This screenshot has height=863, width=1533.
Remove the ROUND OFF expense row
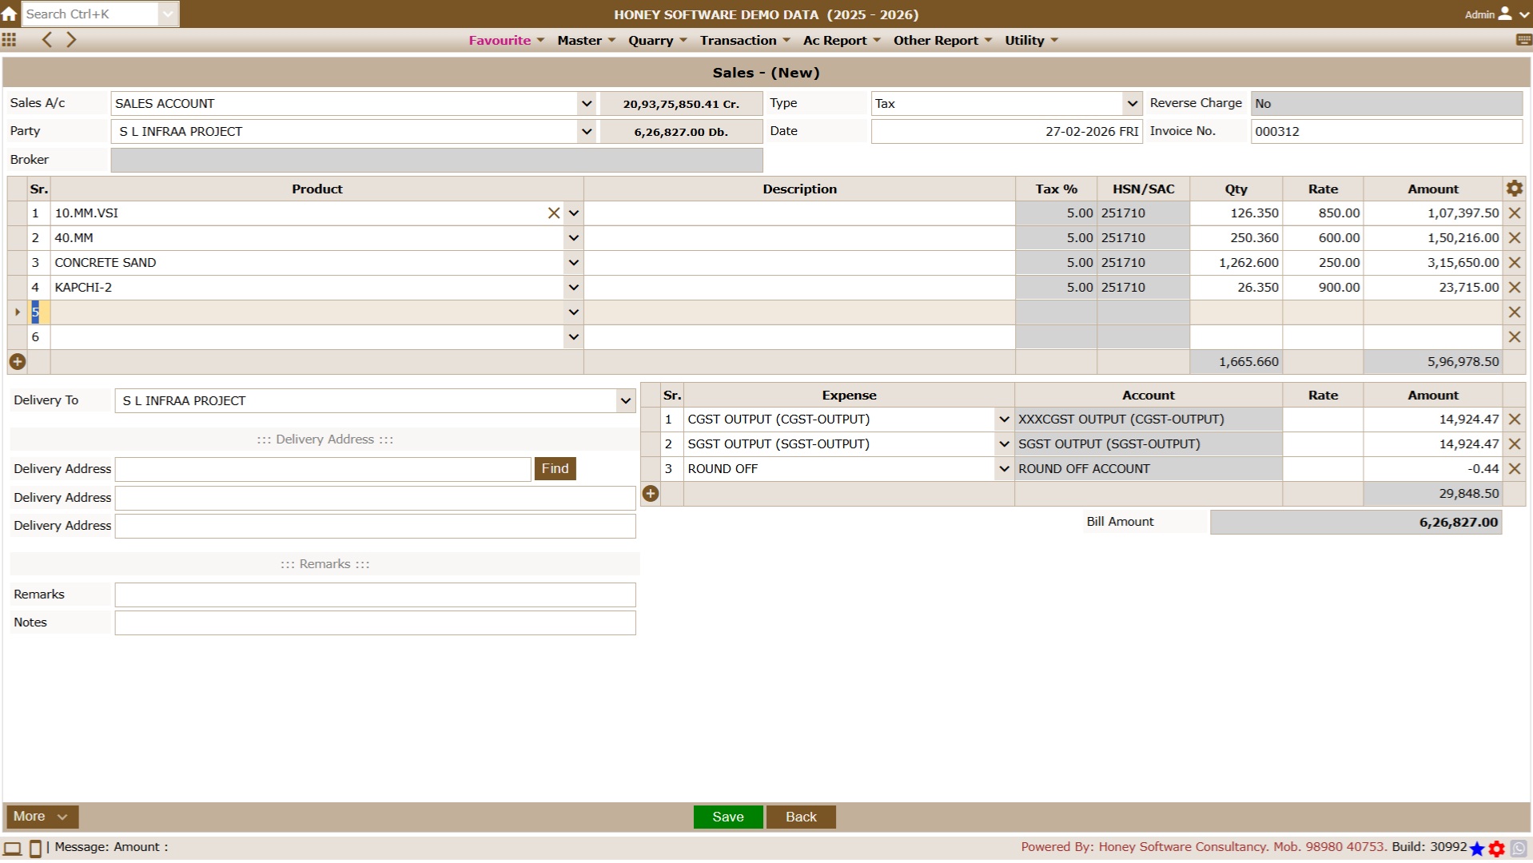pyautogui.click(x=1514, y=469)
